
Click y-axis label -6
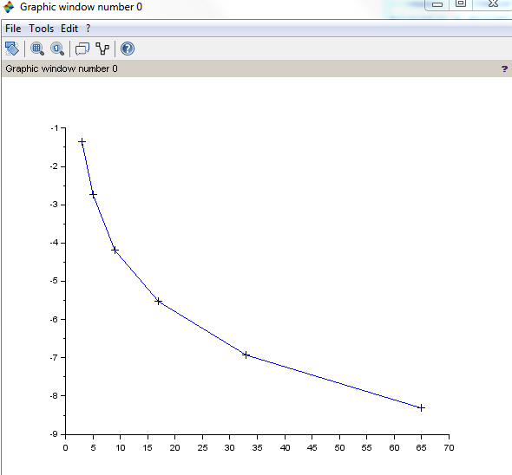pos(54,319)
